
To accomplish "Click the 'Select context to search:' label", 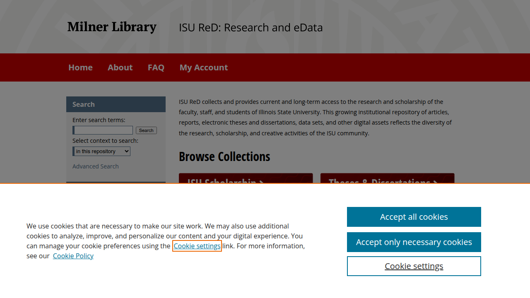I will (x=105, y=141).
